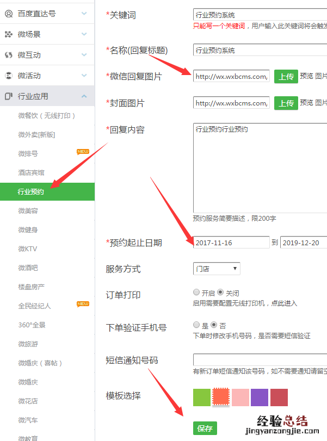
Task: Open 微外卖[新版] menu item
Action: click(x=36, y=135)
